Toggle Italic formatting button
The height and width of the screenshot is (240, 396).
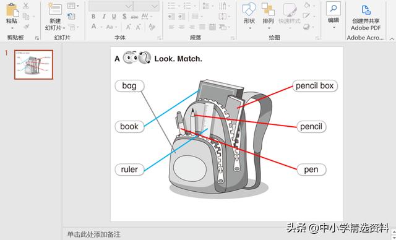(x=104, y=17)
